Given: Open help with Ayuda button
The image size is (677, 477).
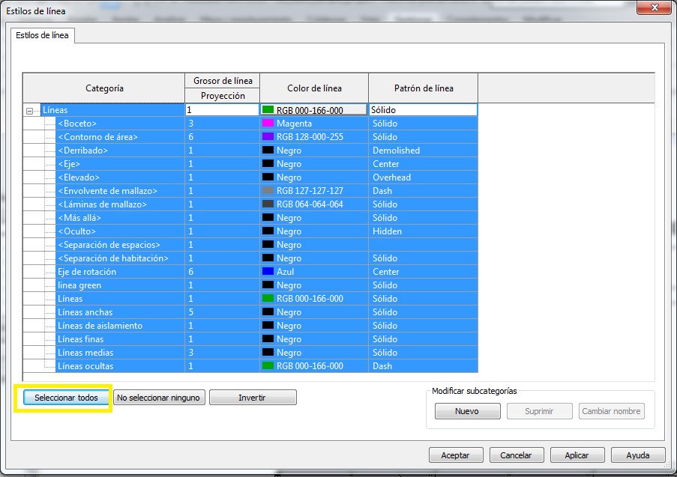Looking at the screenshot, I should [x=637, y=455].
